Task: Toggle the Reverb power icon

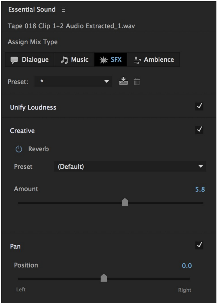Action: tap(19, 149)
